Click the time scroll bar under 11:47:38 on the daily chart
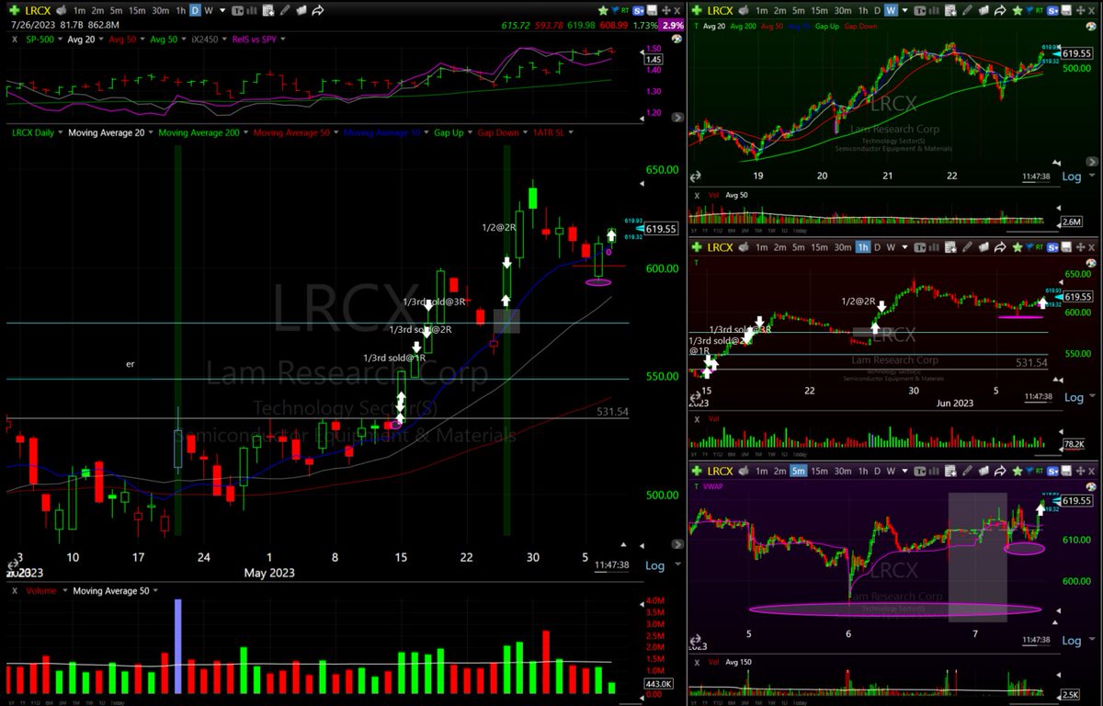Screen dimensions: 1103x706 coord(611,572)
